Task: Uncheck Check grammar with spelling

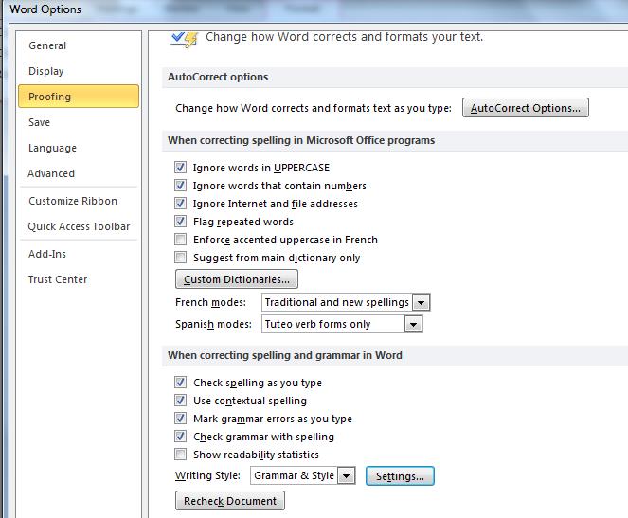Action: coord(180,437)
